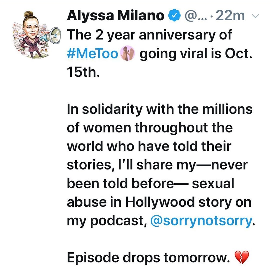Click the 'going viral is Oct.' text
The height and width of the screenshot is (270, 270).
click(196, 54)
